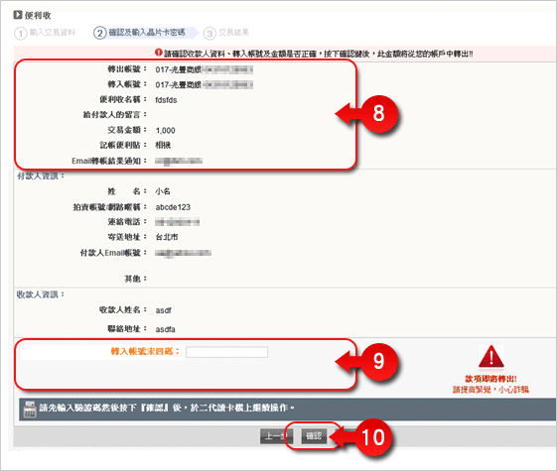Click the 交易金額 value 1,000

[165, 131]
